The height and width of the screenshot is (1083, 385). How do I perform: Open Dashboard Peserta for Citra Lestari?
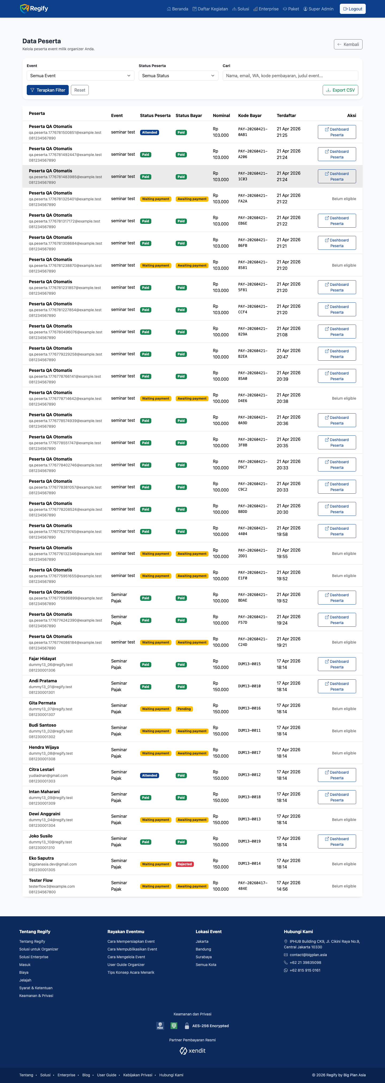[x=337, y=775]
